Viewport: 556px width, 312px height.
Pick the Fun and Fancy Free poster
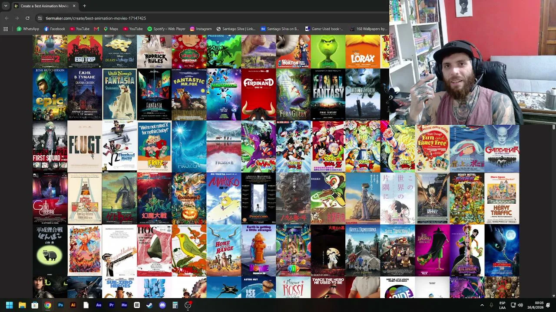(x=432, y=149)
